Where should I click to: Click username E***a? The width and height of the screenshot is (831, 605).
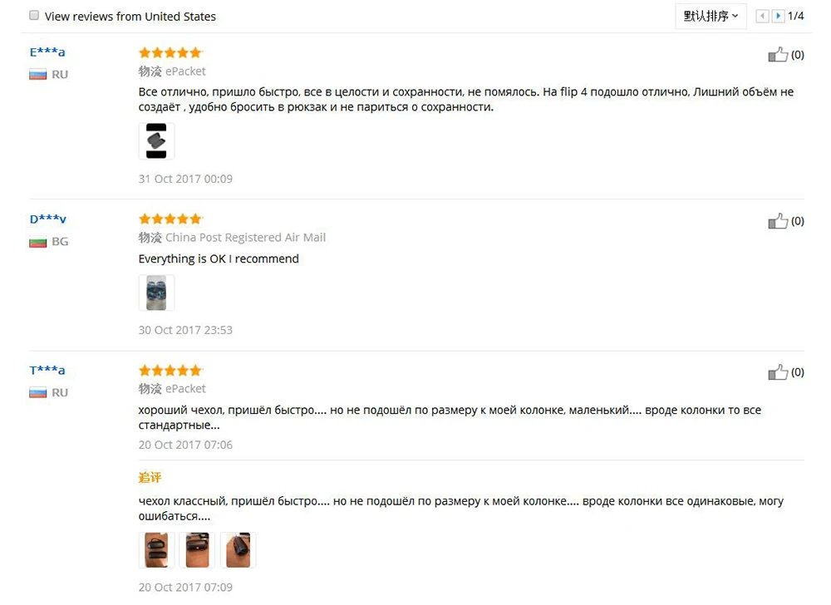(47, 52)
